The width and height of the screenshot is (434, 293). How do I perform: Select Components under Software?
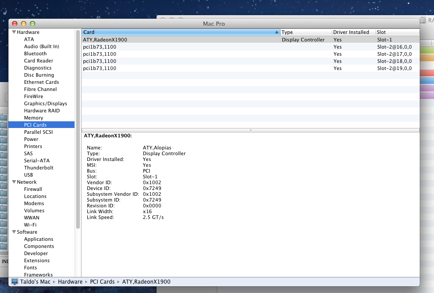click(x=39, y=246)
